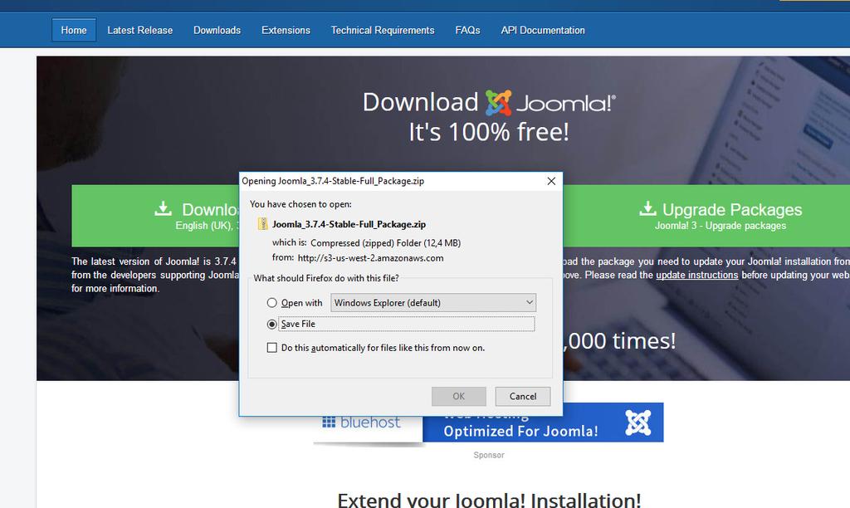This screenshot has width=850, height=508.
Task: Open Extensions in the navigation bar
Action: point(286,31)
